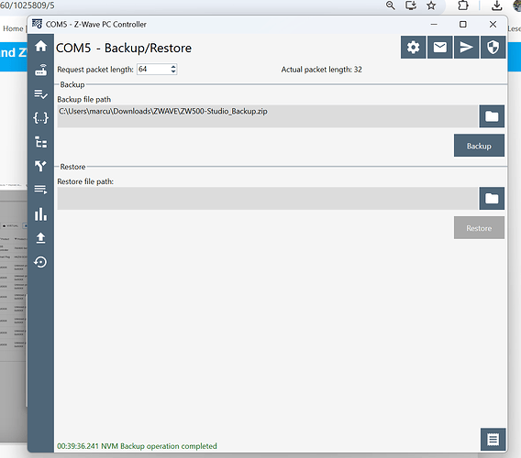Open the browser downloads icon

tap(497, 5)
